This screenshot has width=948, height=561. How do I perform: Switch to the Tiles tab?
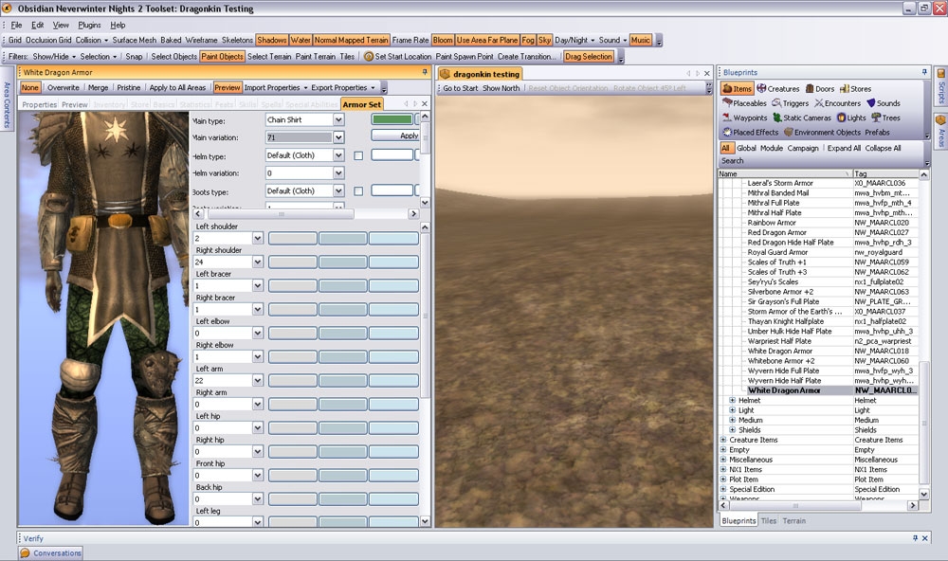[x=768, y=520]
